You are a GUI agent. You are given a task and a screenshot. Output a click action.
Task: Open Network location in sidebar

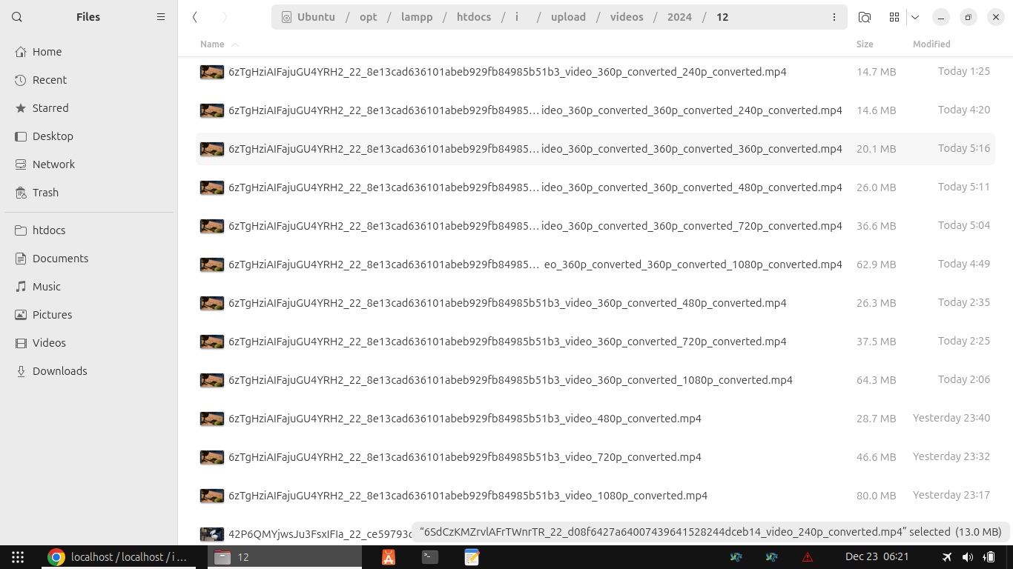[89, 164]
